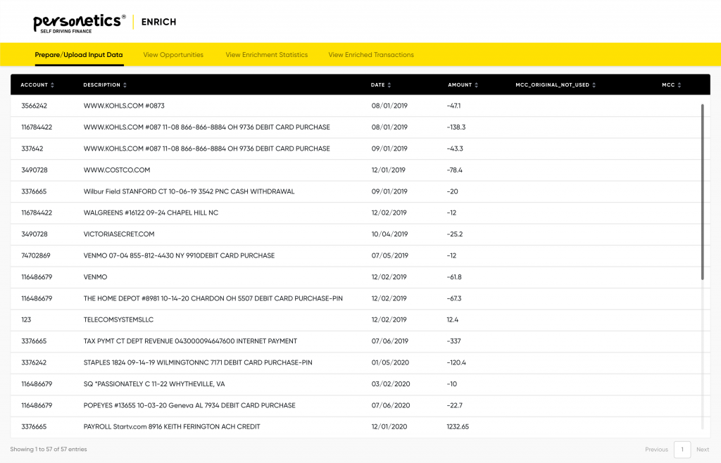Select page 1 in pagination
This screenshot has width=721, height=463.
(682, 450)
